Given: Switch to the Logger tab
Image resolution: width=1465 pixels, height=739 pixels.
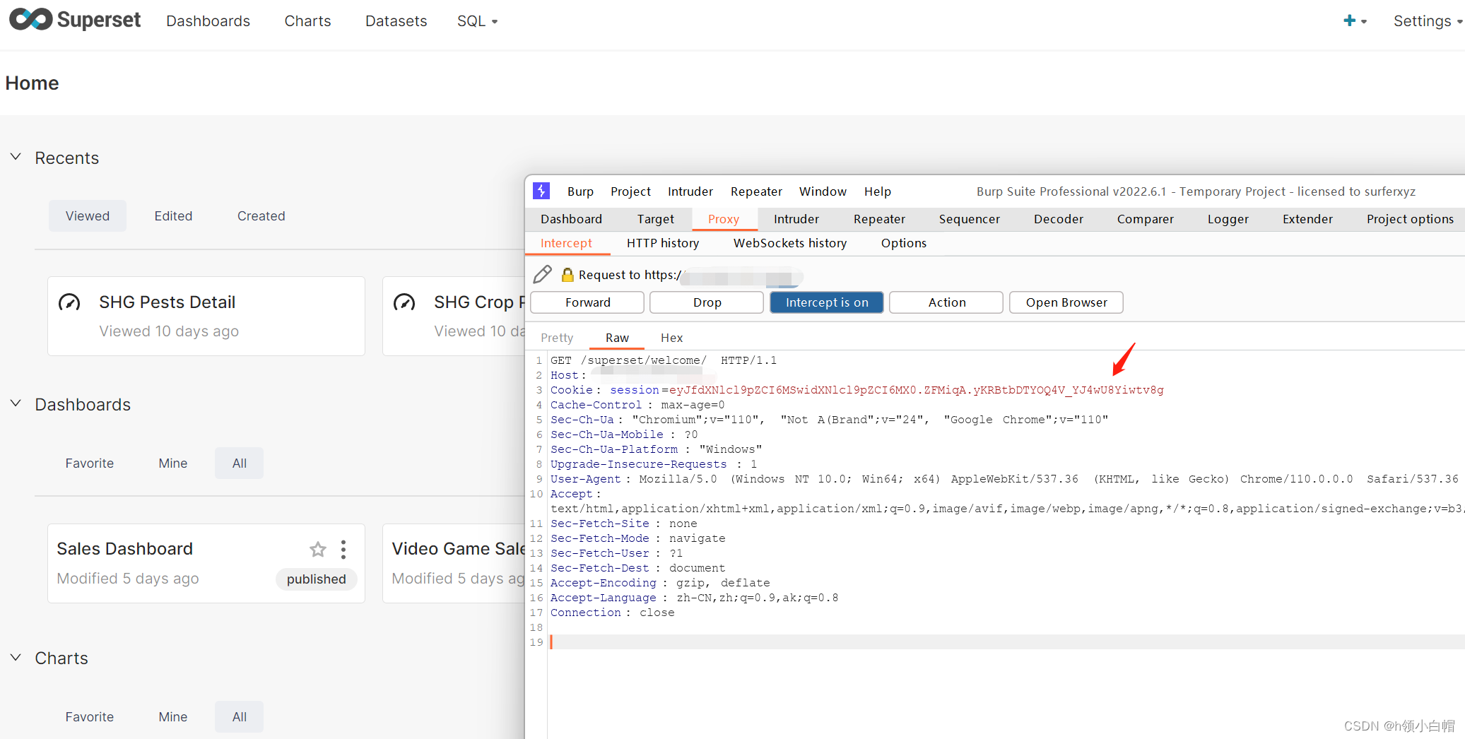Looking at the screenshot, I should click(1228, 219).
